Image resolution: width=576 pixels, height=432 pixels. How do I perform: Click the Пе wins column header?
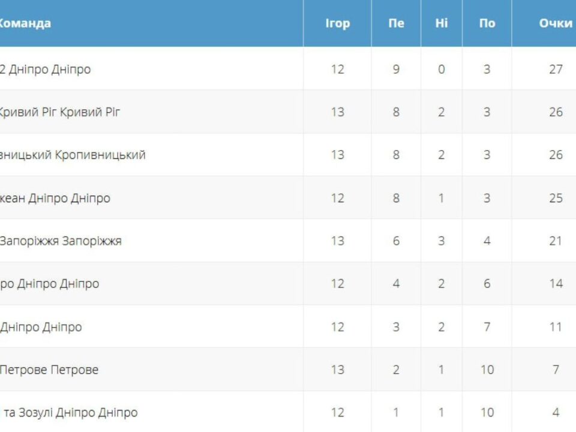[396, 23]
